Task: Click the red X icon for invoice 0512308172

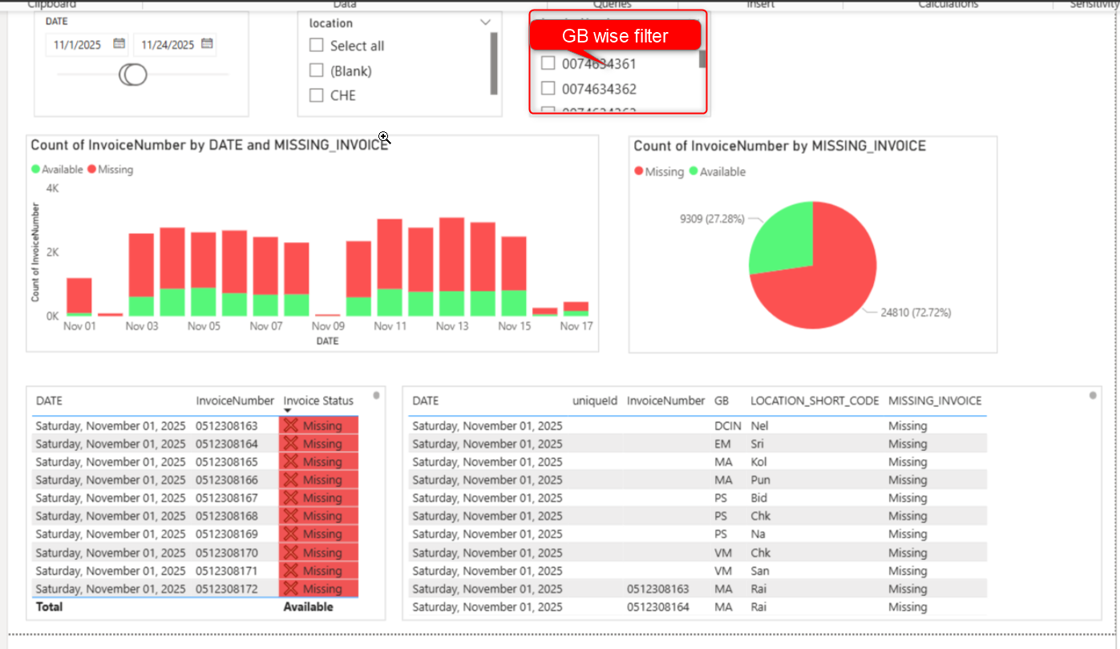Action: (x=290, y=589)
